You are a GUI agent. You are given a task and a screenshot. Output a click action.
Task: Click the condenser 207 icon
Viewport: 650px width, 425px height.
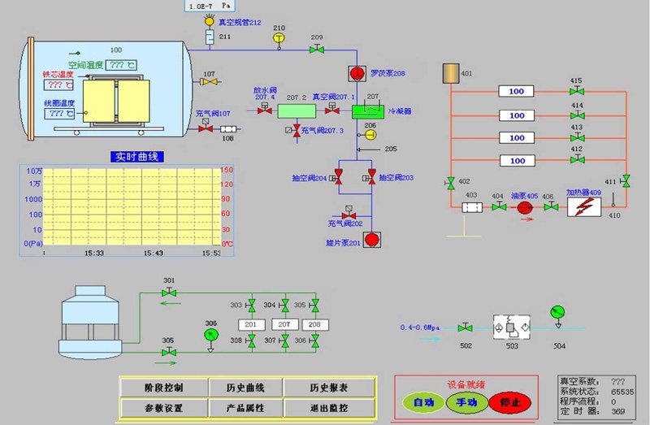point(368,111)
